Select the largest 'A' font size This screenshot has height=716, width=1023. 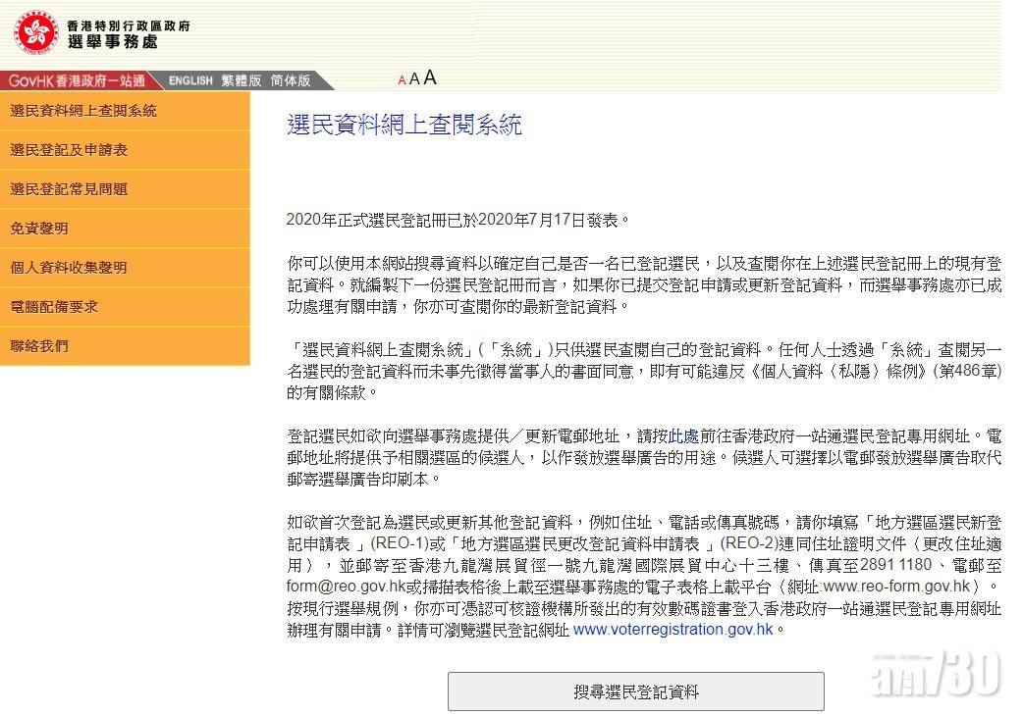coord(429,78)
